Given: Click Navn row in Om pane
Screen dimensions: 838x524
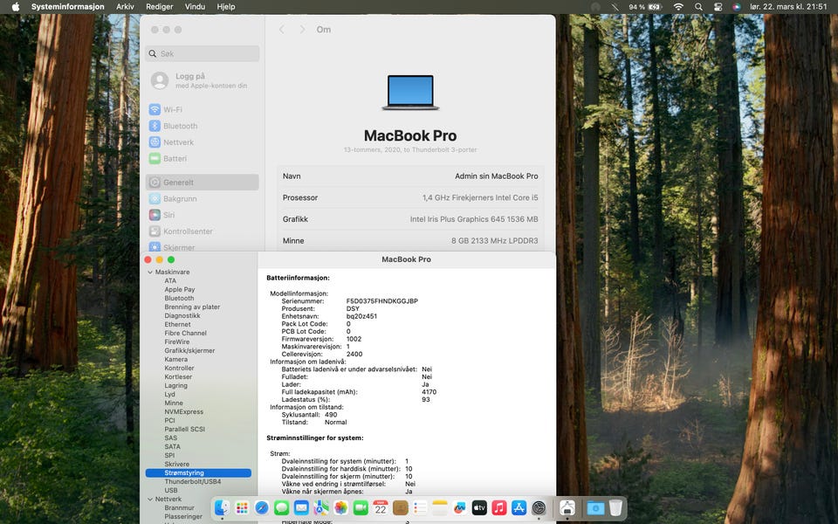Looking at the screenshot, I should click(410, 176).
